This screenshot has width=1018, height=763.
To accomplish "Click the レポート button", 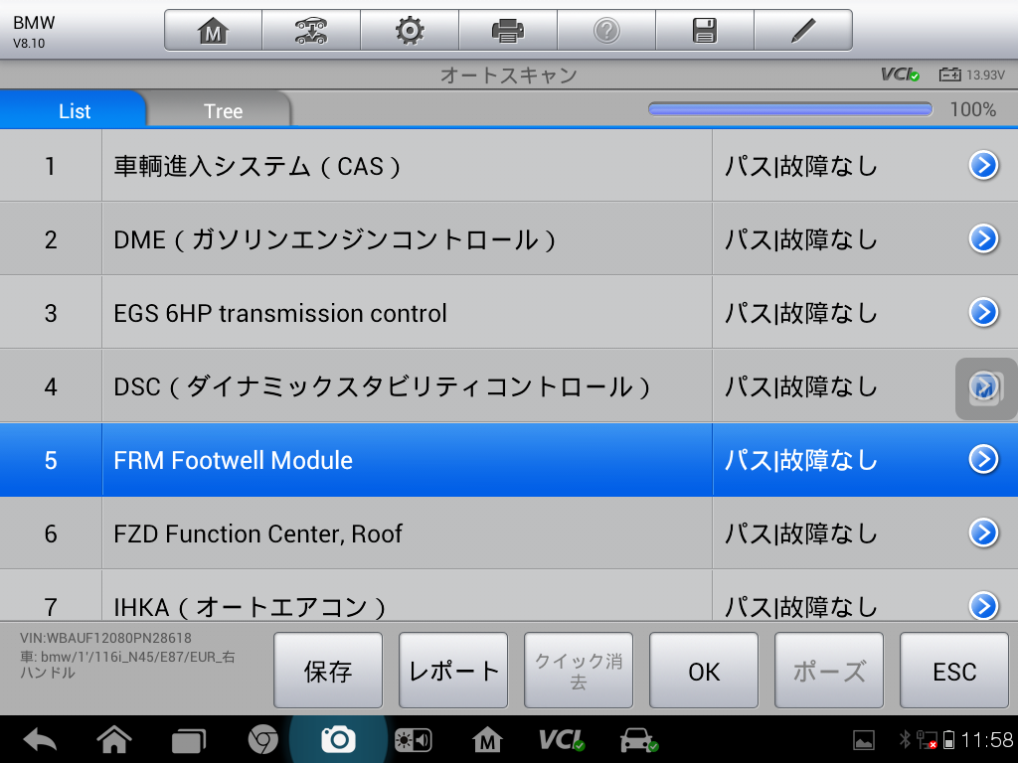I will (453, 671).
